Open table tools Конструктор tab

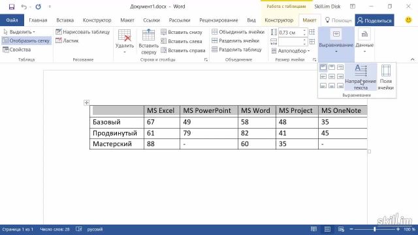279,20
